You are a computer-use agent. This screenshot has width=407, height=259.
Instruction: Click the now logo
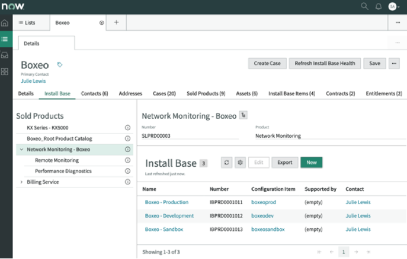point(12,6)
